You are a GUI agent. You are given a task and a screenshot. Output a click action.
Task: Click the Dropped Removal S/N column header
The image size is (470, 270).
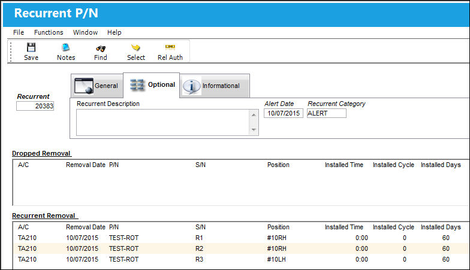click(200, 165)
